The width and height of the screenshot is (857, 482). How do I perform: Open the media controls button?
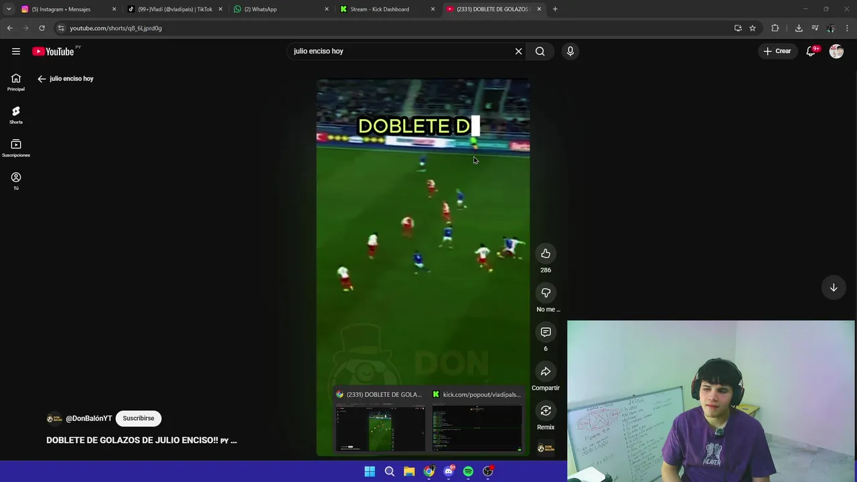tap(815, 28)
